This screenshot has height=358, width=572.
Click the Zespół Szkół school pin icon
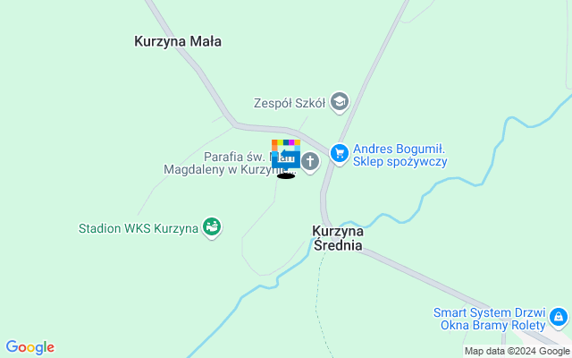(x=340, y=102)
